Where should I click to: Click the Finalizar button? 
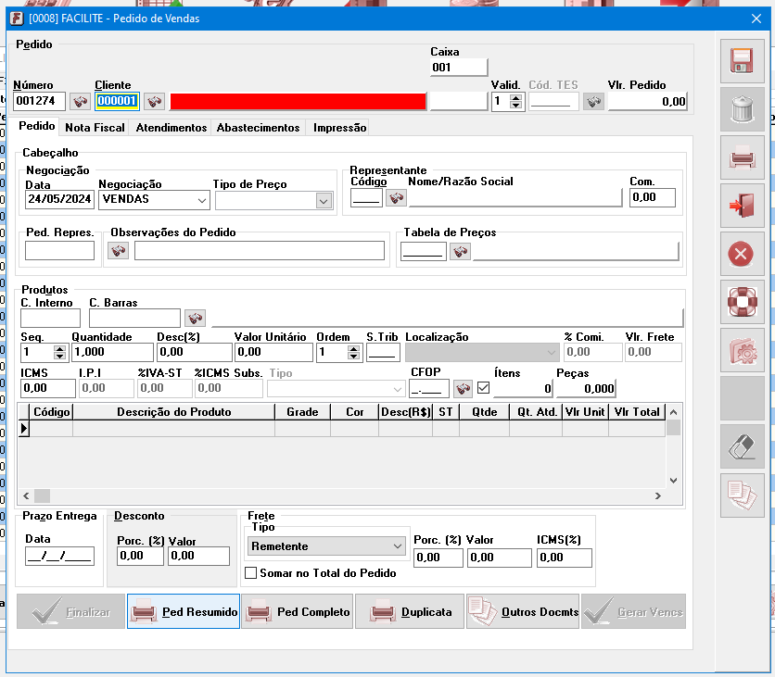(70, 611)
